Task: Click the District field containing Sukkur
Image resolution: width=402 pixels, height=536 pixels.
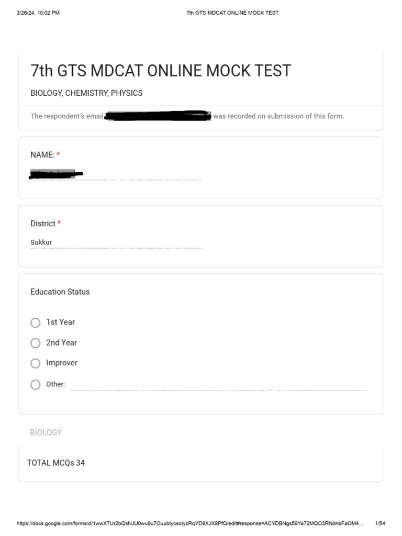Action: pyautogui.click(x=115, y=242)
